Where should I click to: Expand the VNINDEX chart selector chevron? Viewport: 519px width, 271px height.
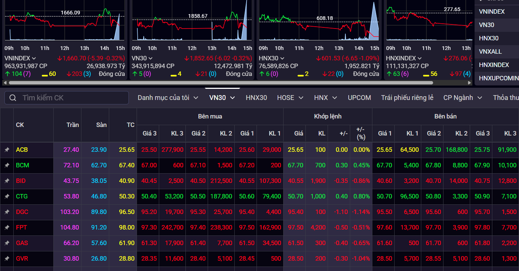34,58
